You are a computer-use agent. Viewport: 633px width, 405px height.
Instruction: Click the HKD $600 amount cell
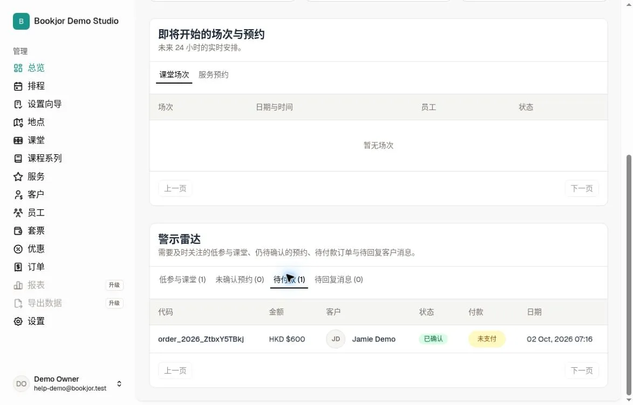[x=287, y=339]
